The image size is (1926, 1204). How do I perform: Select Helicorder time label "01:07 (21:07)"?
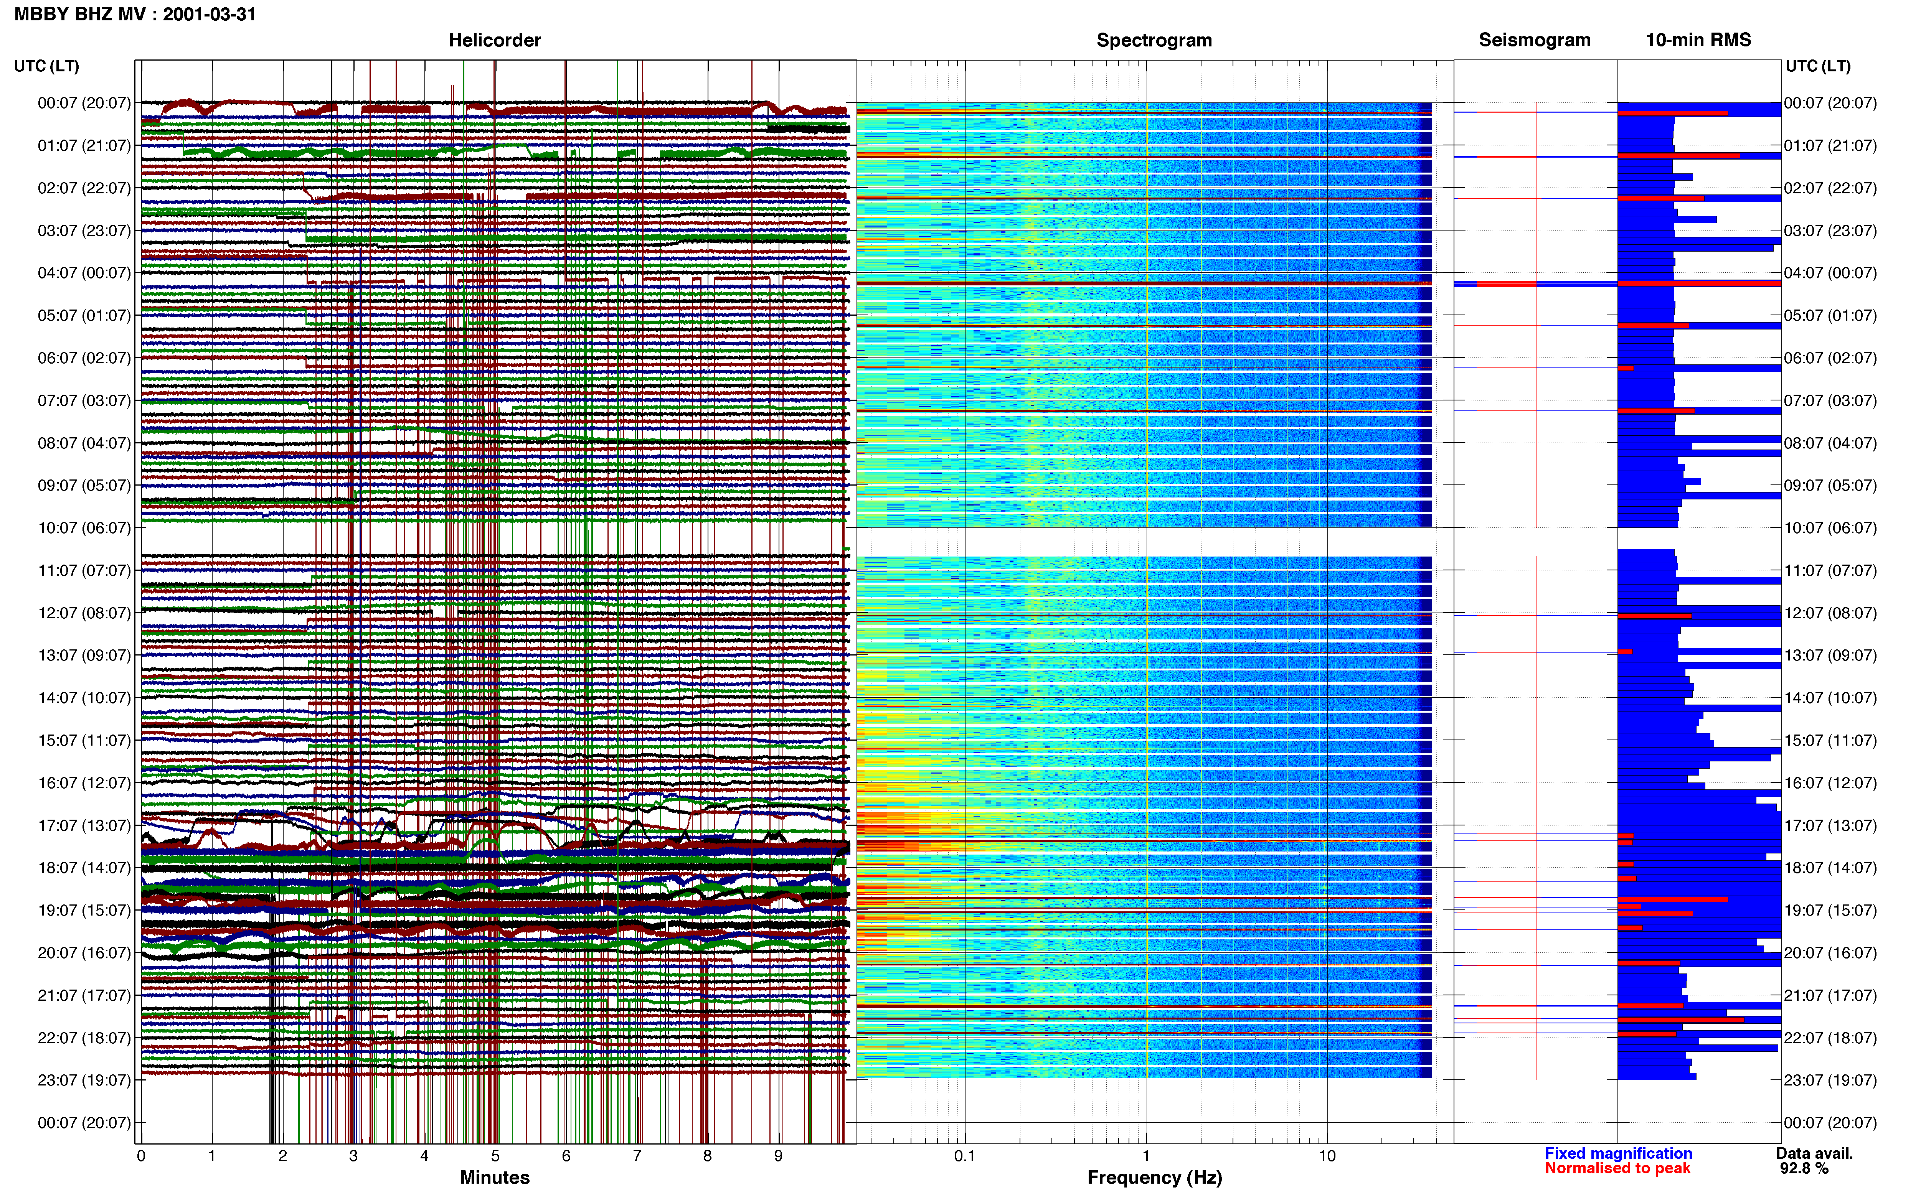coord(84,146)
